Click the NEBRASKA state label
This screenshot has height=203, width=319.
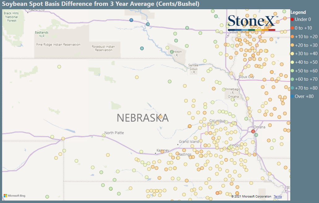click(142, 118)
